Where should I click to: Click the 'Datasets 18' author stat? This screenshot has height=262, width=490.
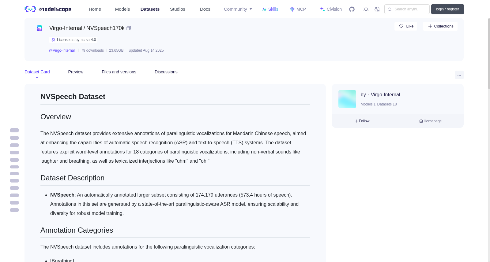click(x=387, y=104)
